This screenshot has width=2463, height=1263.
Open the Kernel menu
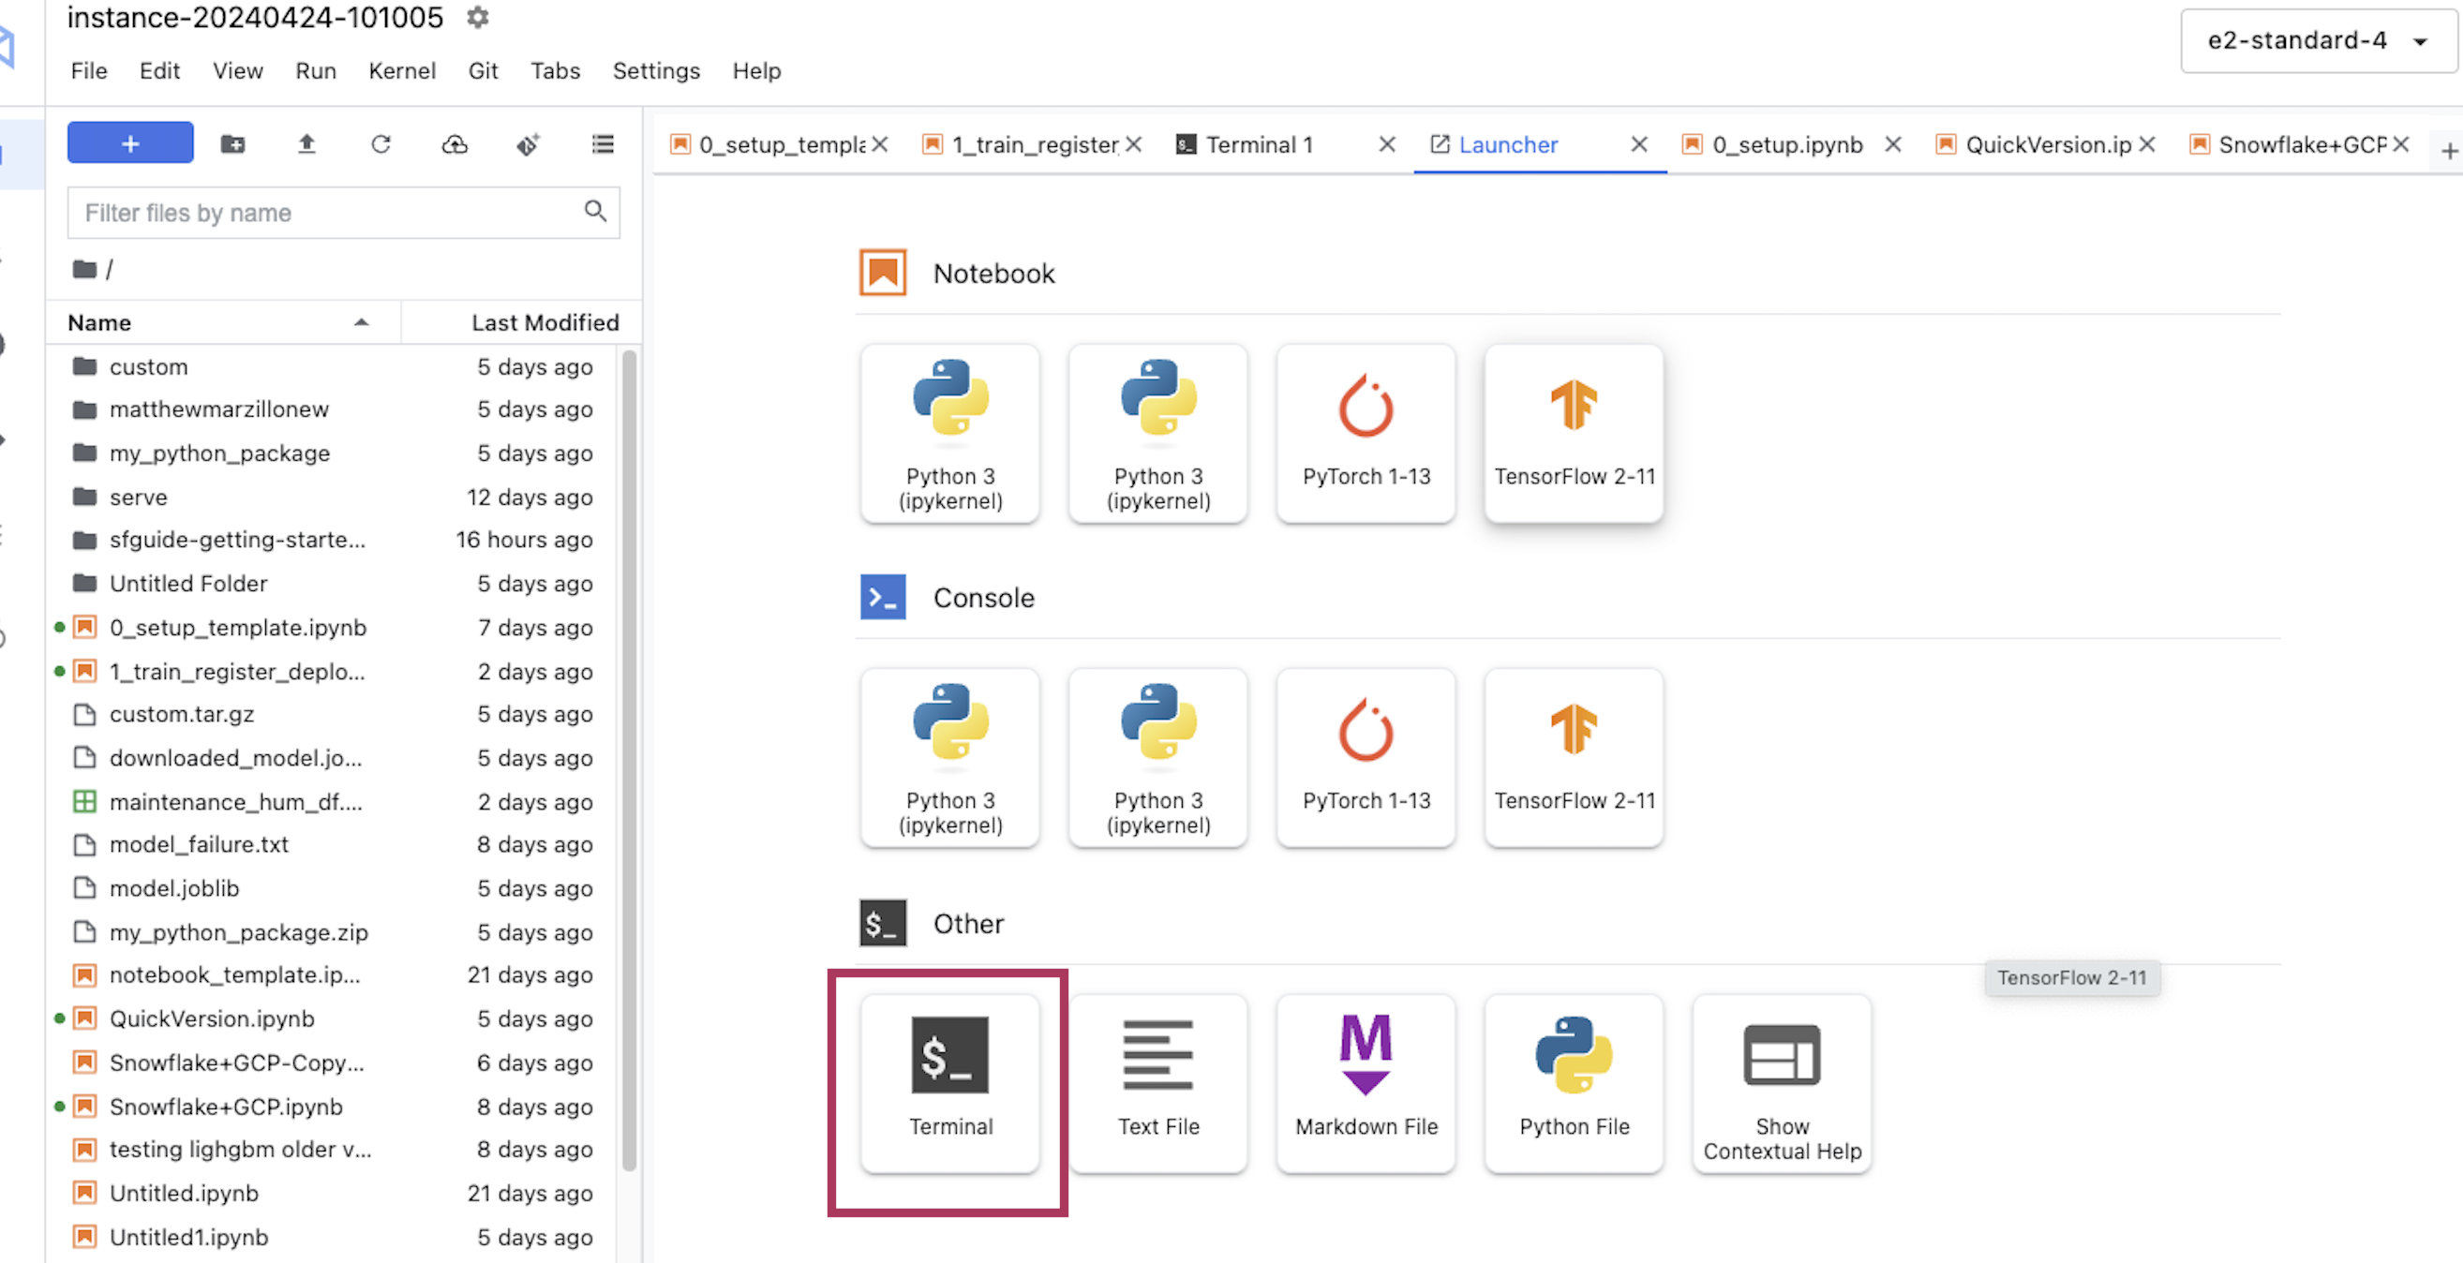(401, 71)
